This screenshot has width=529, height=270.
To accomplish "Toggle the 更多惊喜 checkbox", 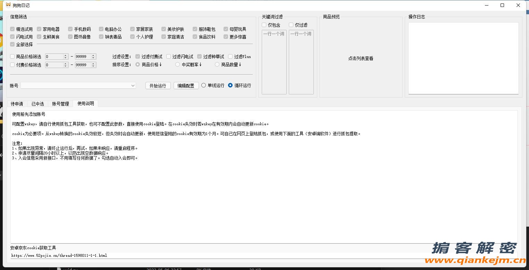I will pos(226,37).
